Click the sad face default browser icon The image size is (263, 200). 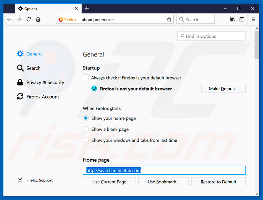[94, 88]
